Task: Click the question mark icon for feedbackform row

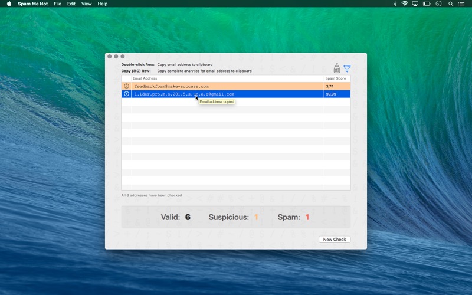Action: point(126,86)
